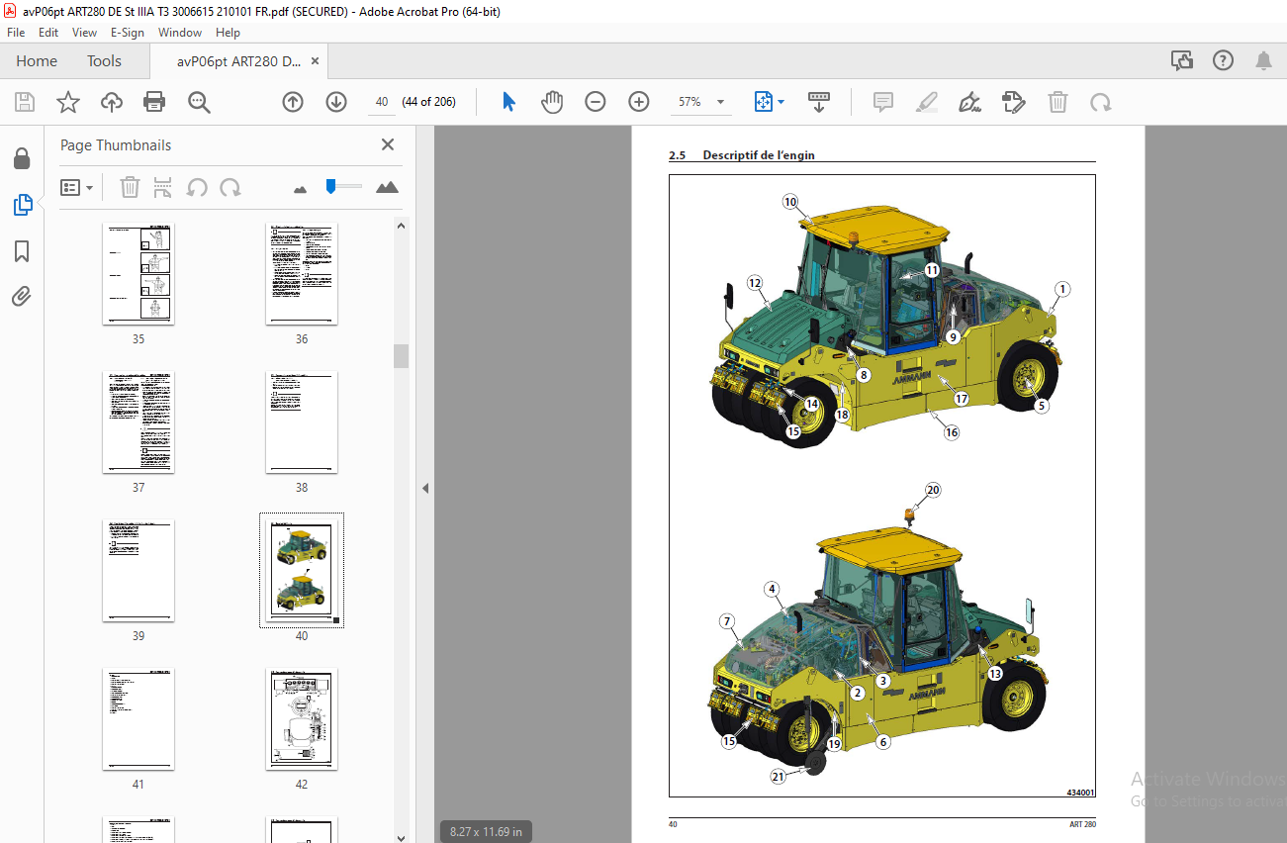Adjust the thumbnail size slider
This screenshot has width=1287, height=843.
tap(330, 186)
